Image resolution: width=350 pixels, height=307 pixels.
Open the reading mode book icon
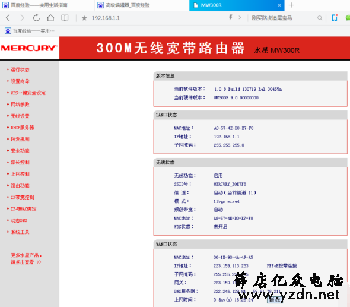pos(65,18)
